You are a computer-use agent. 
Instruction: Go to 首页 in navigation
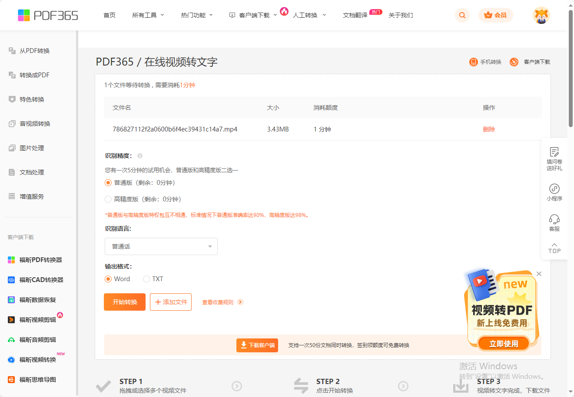coord(109,15)
